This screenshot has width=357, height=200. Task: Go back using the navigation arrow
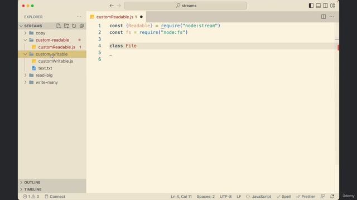coord(112,6)
